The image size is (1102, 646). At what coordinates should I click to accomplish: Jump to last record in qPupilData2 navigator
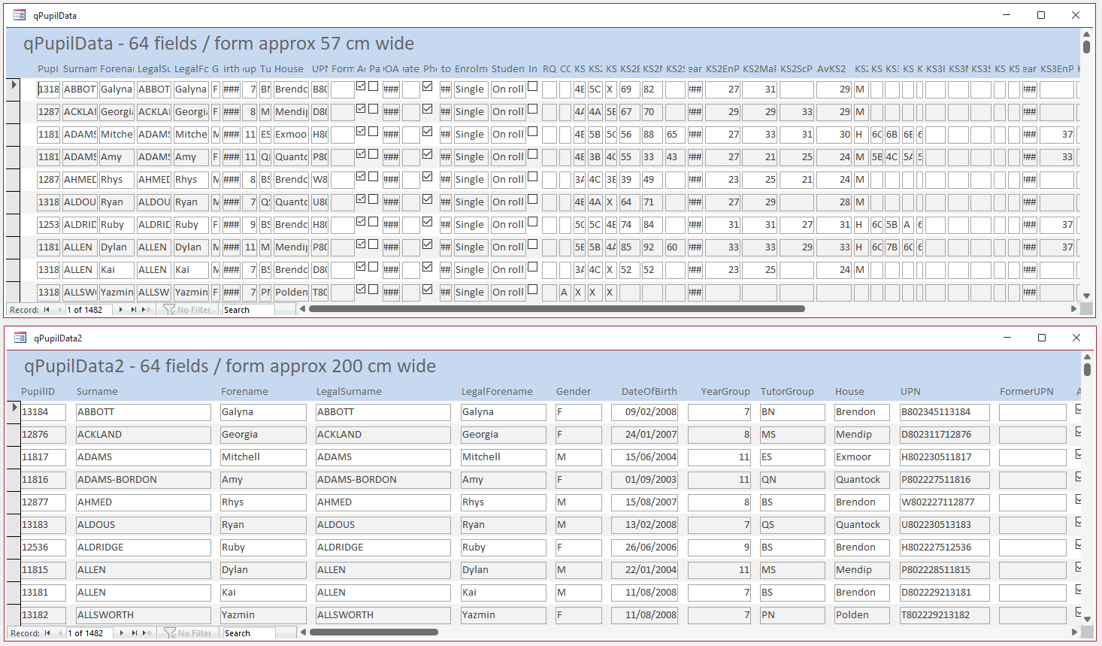click(x=135, y=633)
